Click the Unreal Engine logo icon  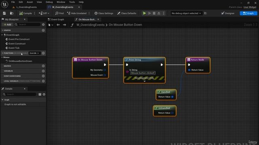(4, 4)
